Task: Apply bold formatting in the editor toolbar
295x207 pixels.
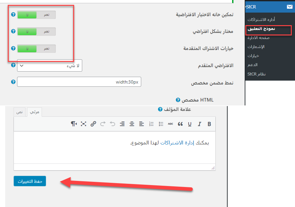Action: pos(209,124)
